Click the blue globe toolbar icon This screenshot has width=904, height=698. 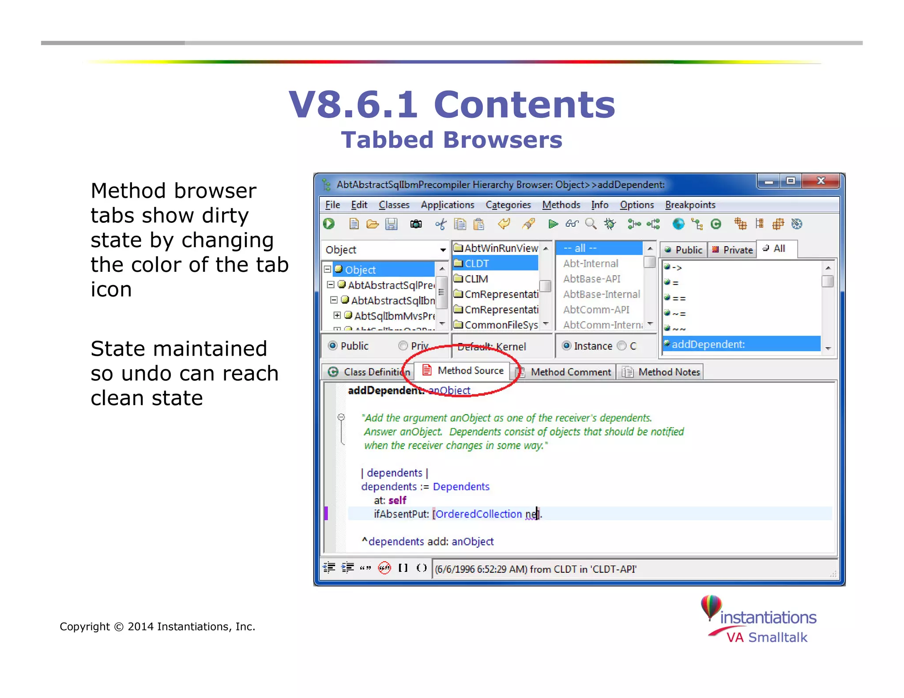click(x=678, y=224)
